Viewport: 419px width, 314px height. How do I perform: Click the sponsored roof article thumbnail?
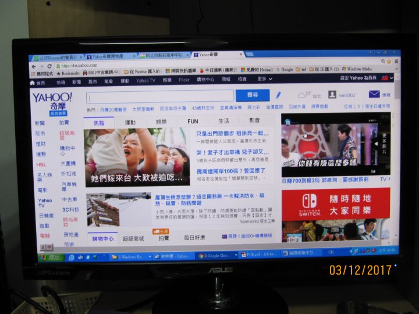pyautogui.click(x=119, y=209)
